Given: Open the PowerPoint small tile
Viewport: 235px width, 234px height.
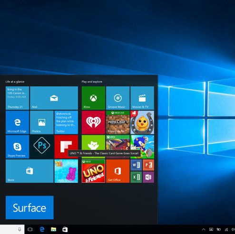Looking at the screenshot, I should 148,165.
